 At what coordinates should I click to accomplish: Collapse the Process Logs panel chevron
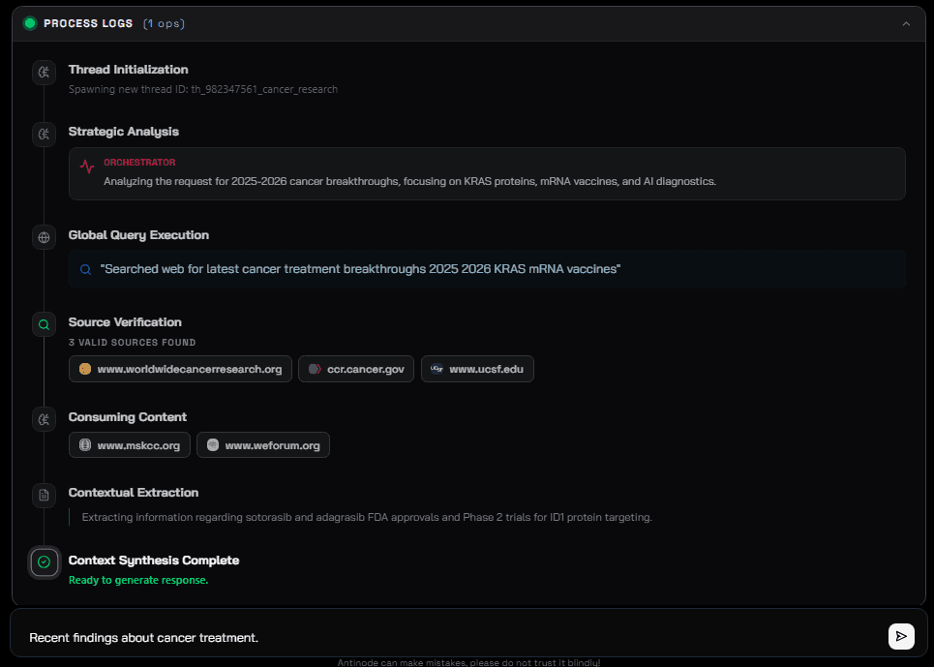[x=906, y=23]
